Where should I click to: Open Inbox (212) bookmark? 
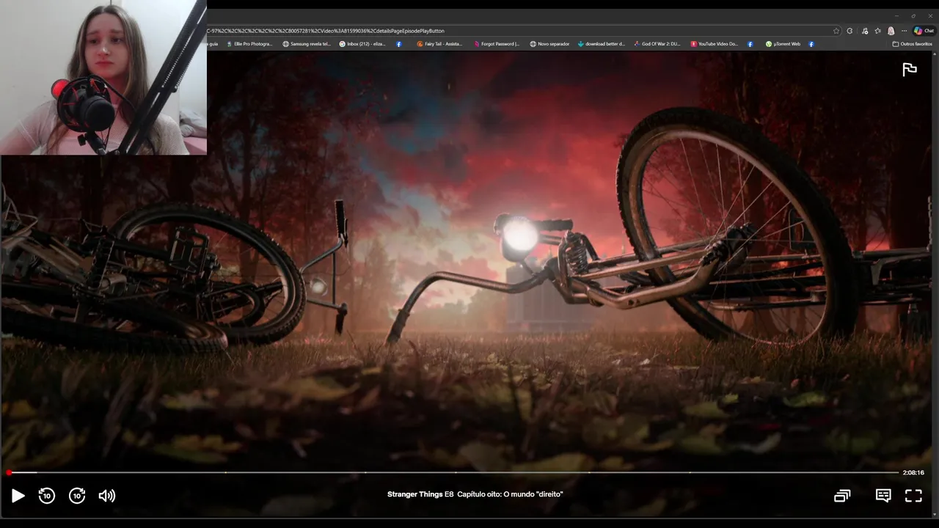pos(362,44)
